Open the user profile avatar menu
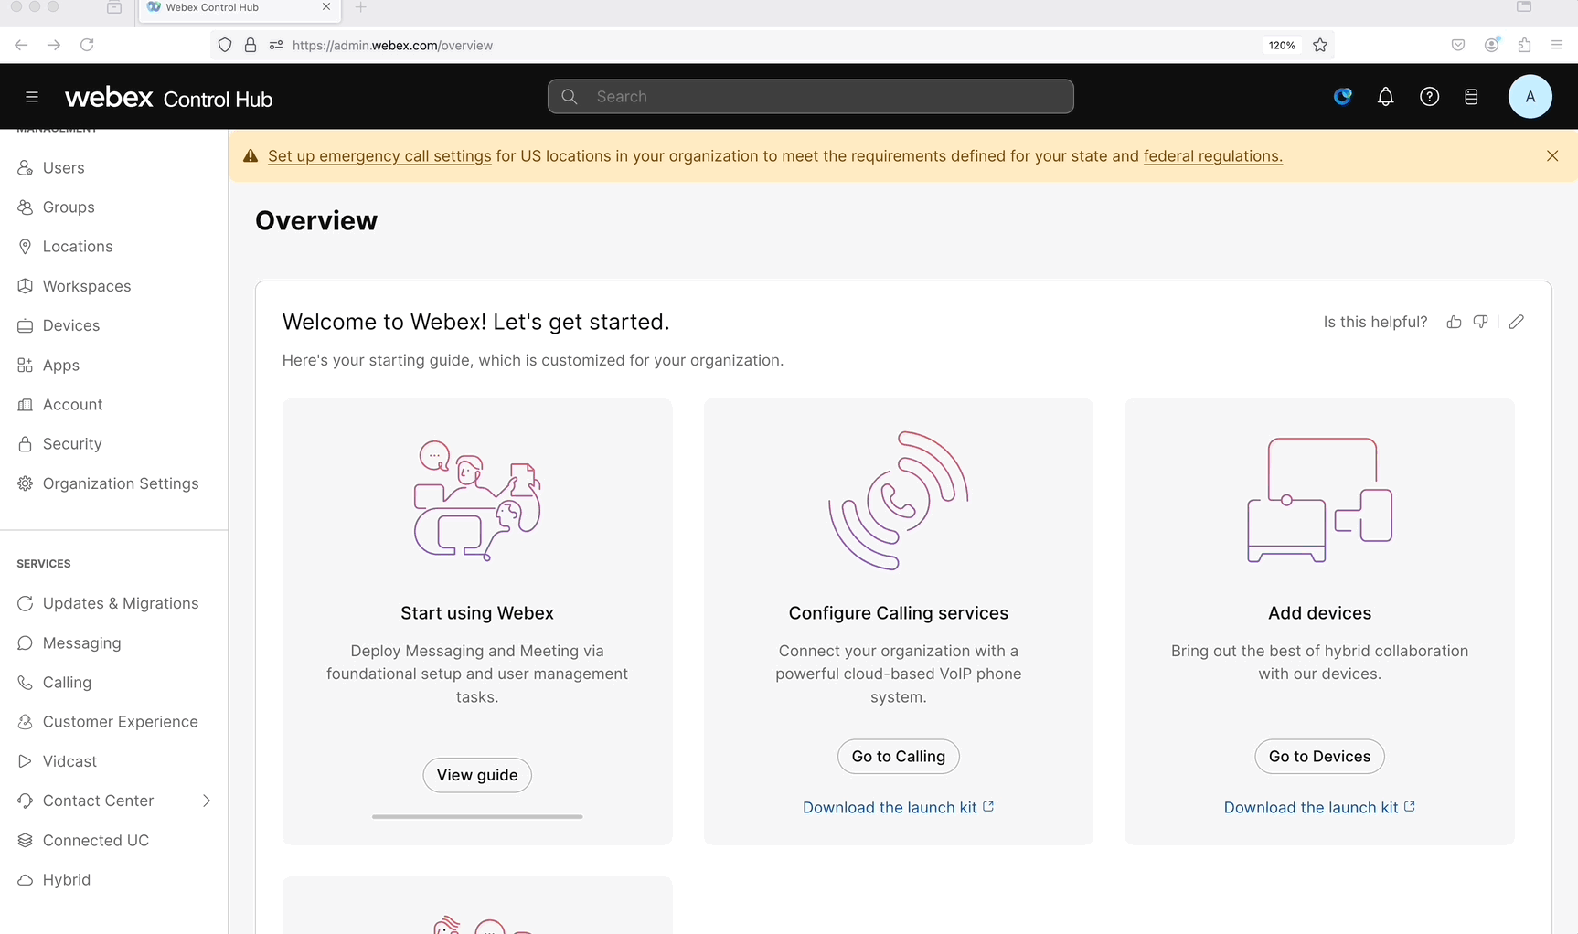The height and width of the screenshot is (934, 1578). tap(1530, 97)
